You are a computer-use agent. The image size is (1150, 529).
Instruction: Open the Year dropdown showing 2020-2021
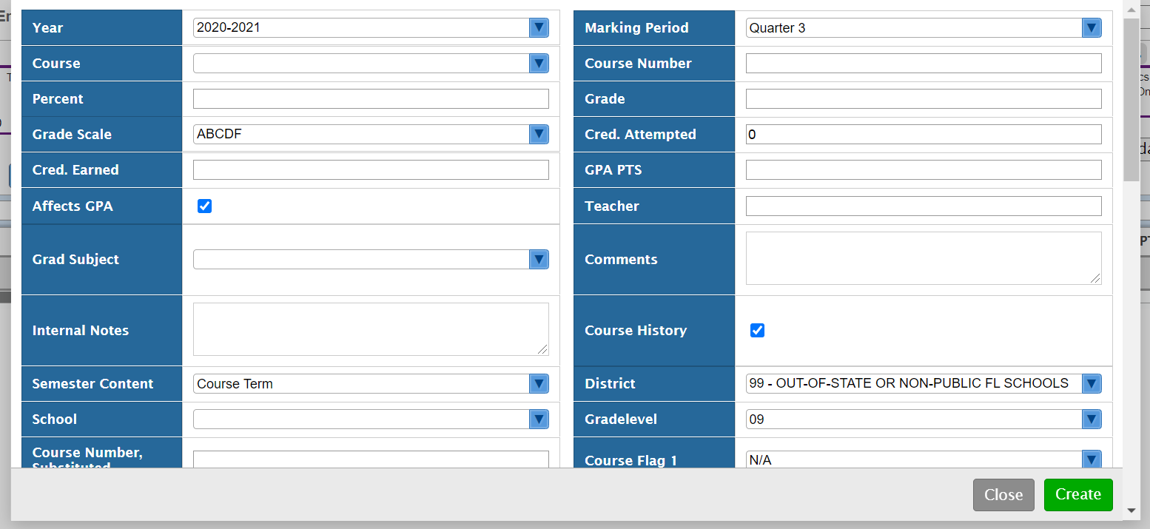371,28
